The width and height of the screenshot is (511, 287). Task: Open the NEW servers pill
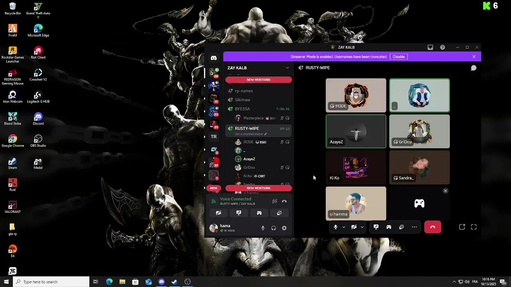point(214,188)
